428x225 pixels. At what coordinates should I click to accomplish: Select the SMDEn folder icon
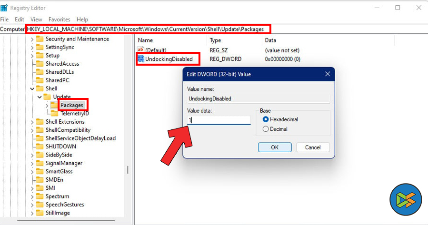40,179
